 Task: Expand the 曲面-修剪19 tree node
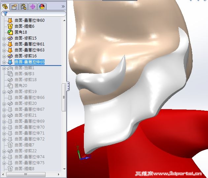click(x=4, y=92)
